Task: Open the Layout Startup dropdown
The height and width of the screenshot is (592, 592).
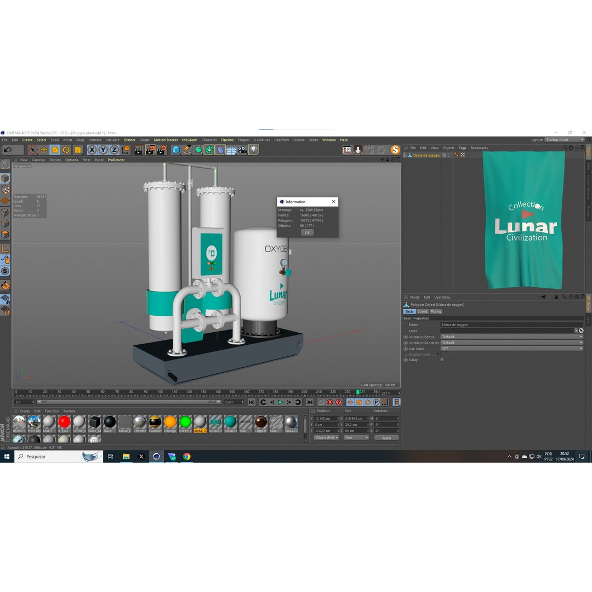Action: click(565, 140)
